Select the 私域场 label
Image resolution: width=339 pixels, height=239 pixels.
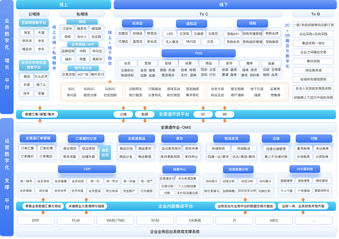point(82,14)
